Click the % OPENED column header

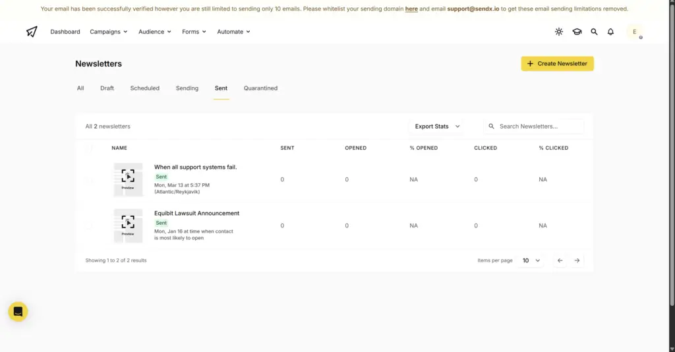(x=424, y=148)
